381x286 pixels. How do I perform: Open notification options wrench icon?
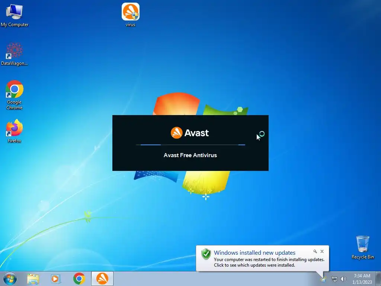coord(315,251)
